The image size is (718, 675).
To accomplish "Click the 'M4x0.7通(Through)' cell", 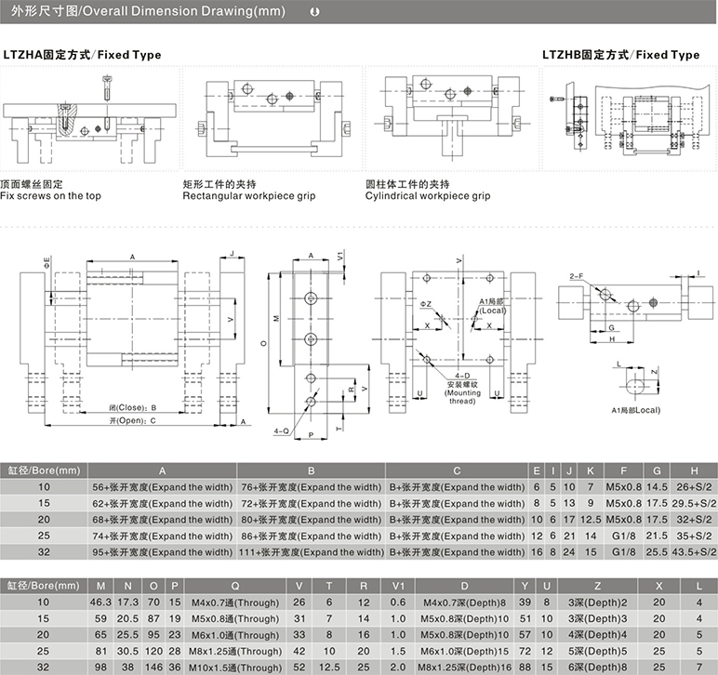I will pos(235,602).
